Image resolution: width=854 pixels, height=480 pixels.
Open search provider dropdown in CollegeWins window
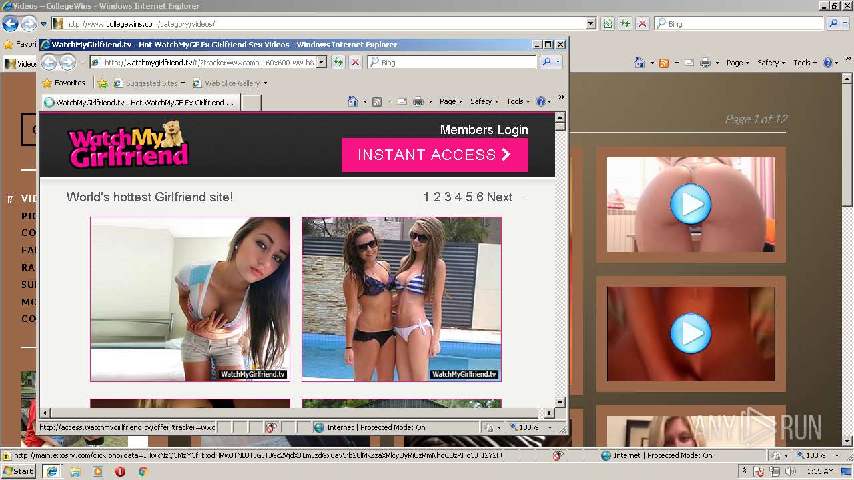(845, 23)
